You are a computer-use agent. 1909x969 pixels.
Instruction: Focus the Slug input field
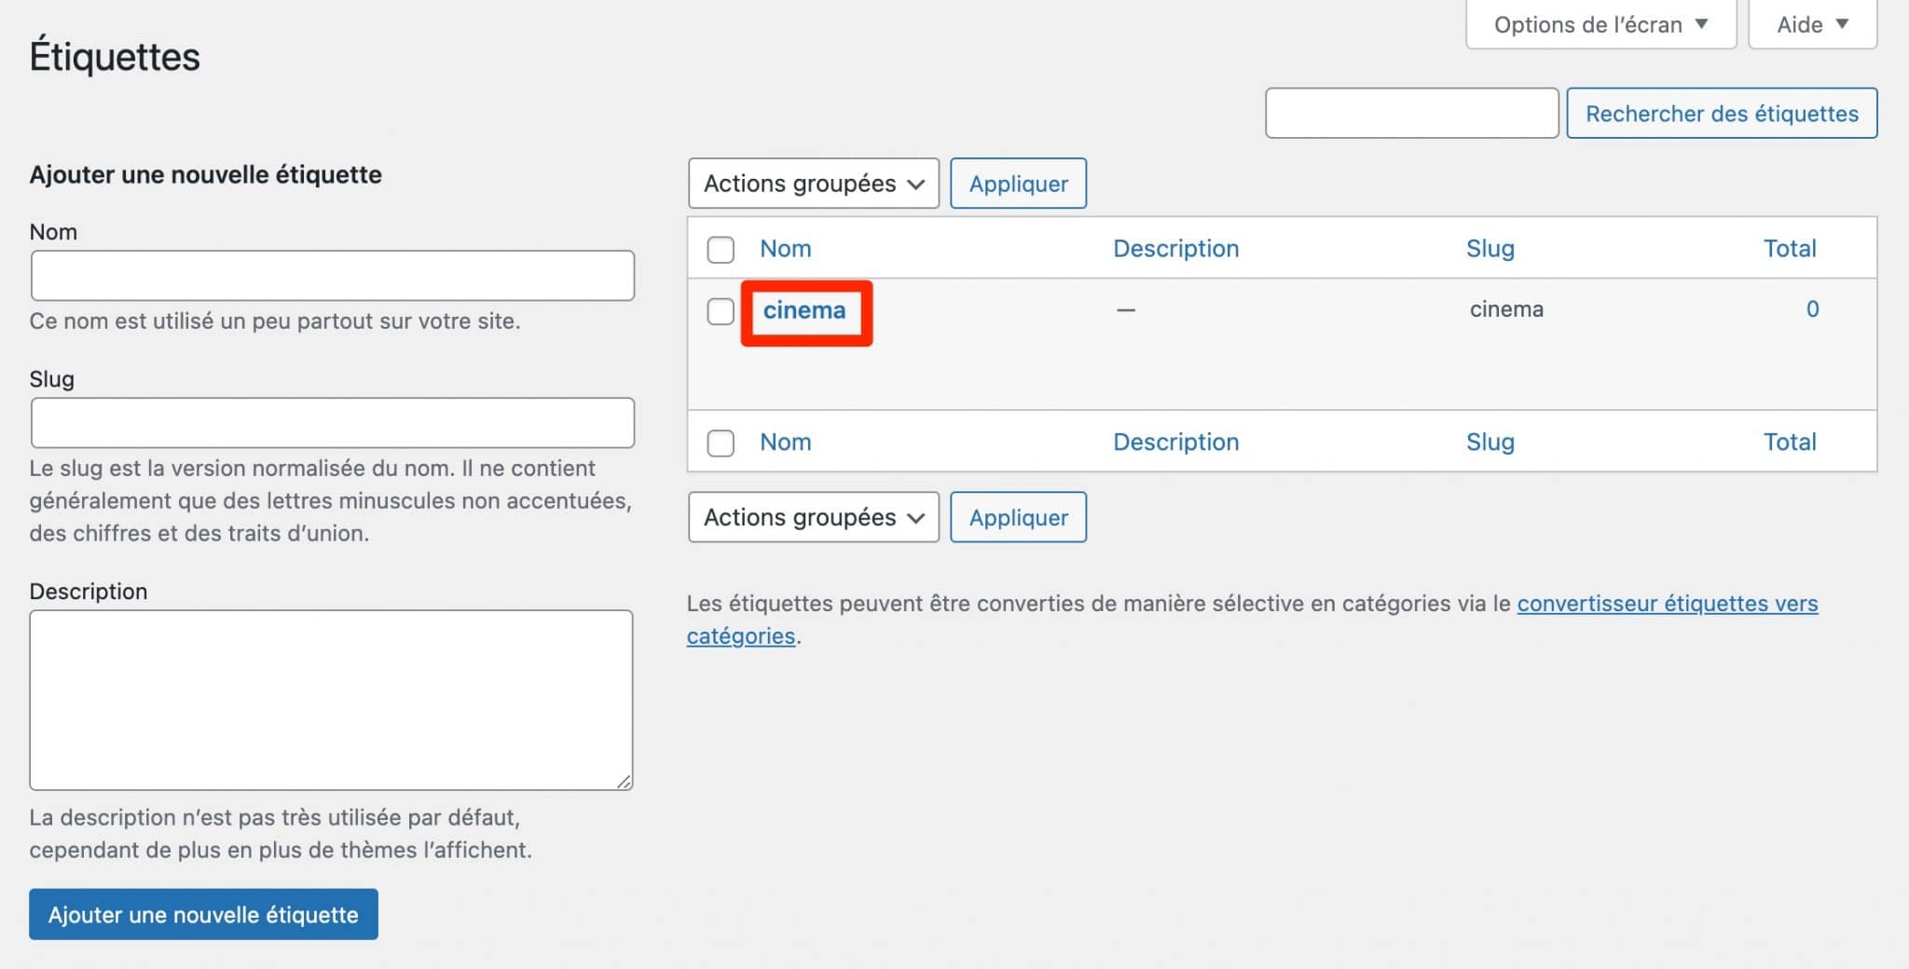(332, 422)
